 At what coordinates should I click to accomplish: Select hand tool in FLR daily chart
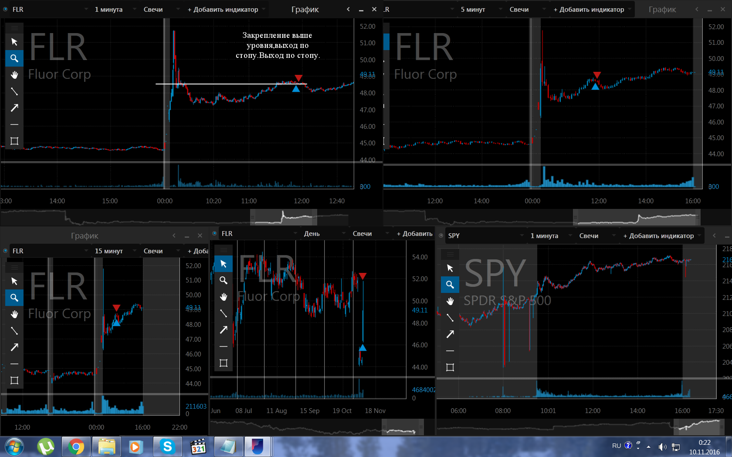coord(224,297)
